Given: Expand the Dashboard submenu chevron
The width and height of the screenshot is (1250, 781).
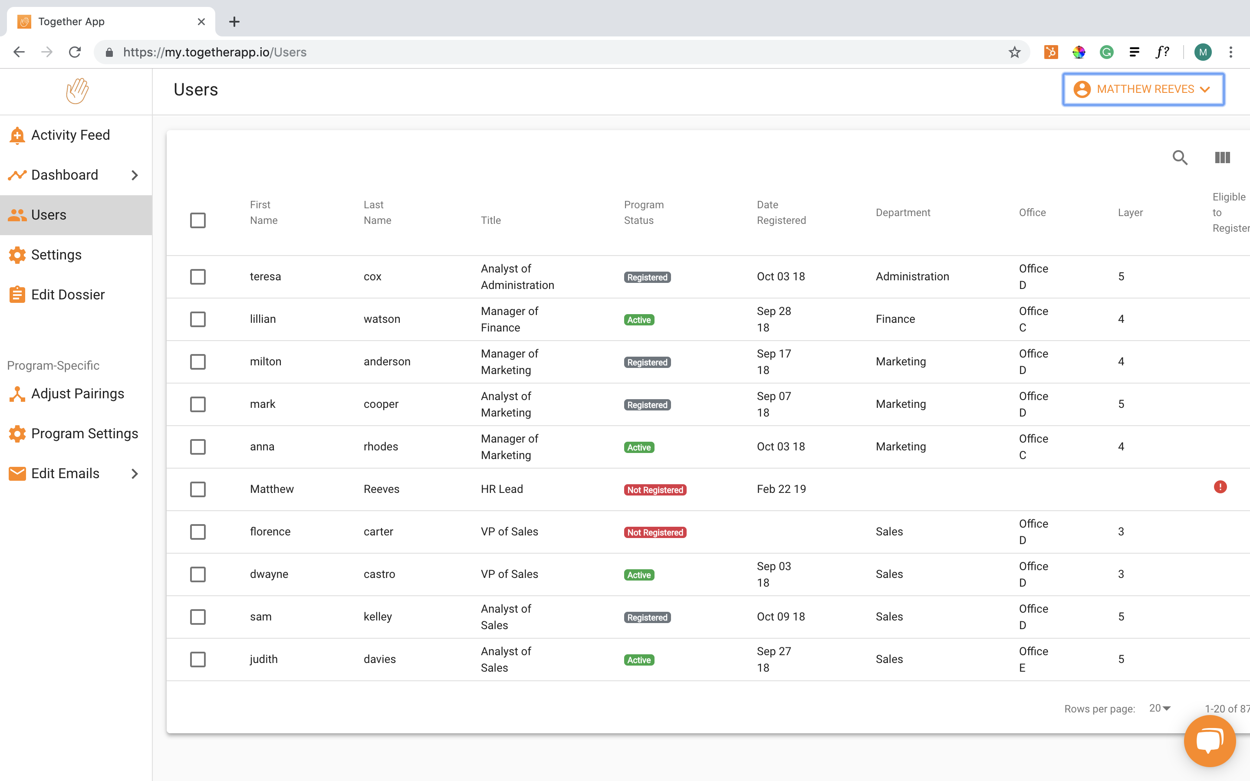Looking at the screenshot, I should coord(135,175).
